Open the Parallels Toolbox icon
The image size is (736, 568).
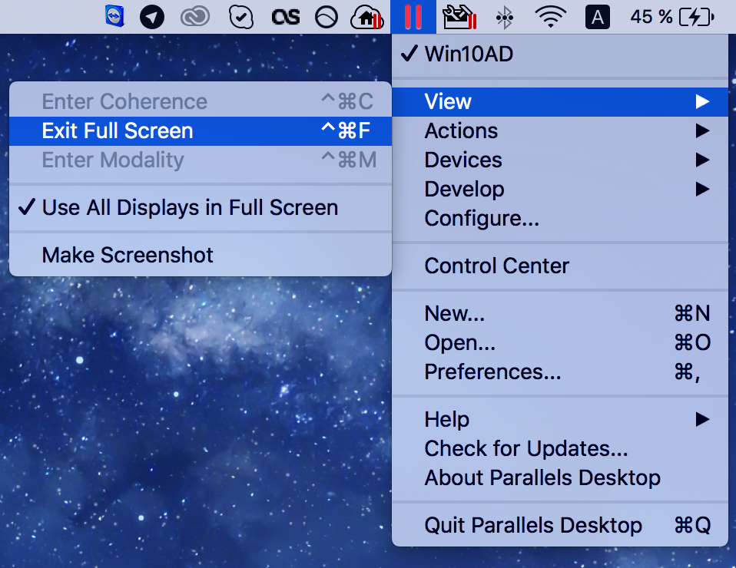(460, 18)
